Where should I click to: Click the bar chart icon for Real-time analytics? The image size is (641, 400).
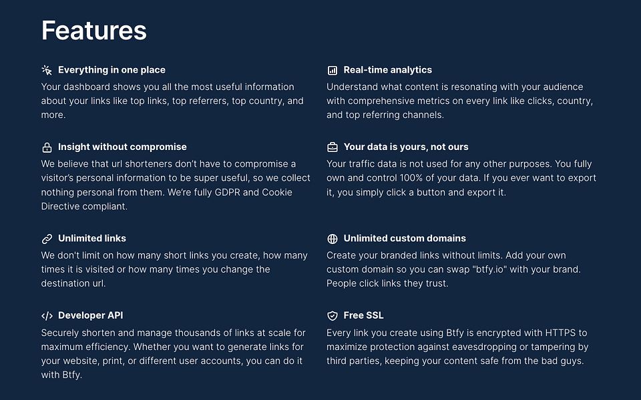coord(333,70)
